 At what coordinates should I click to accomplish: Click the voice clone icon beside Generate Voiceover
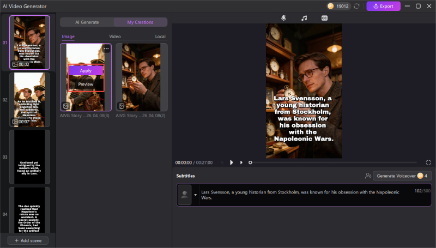(368, 176)
